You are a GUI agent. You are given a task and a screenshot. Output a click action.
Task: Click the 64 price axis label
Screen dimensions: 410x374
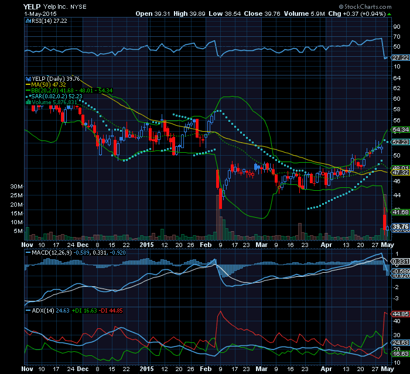tap(397, 78)
